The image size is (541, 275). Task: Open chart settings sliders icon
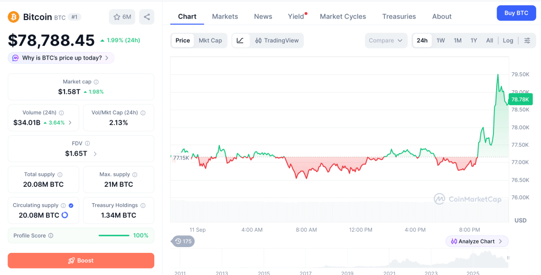(x=527, y=40)
